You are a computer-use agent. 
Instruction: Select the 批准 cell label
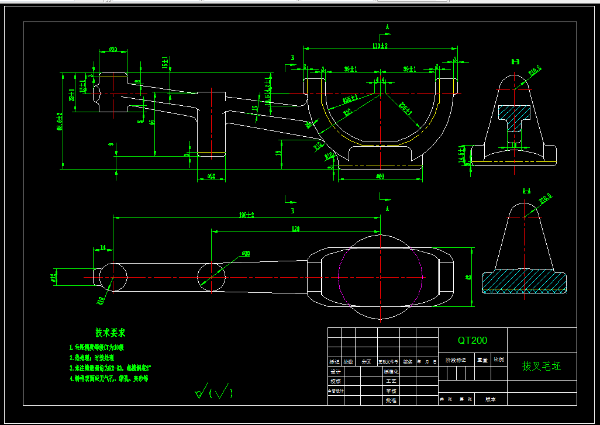tap(391, 400)
